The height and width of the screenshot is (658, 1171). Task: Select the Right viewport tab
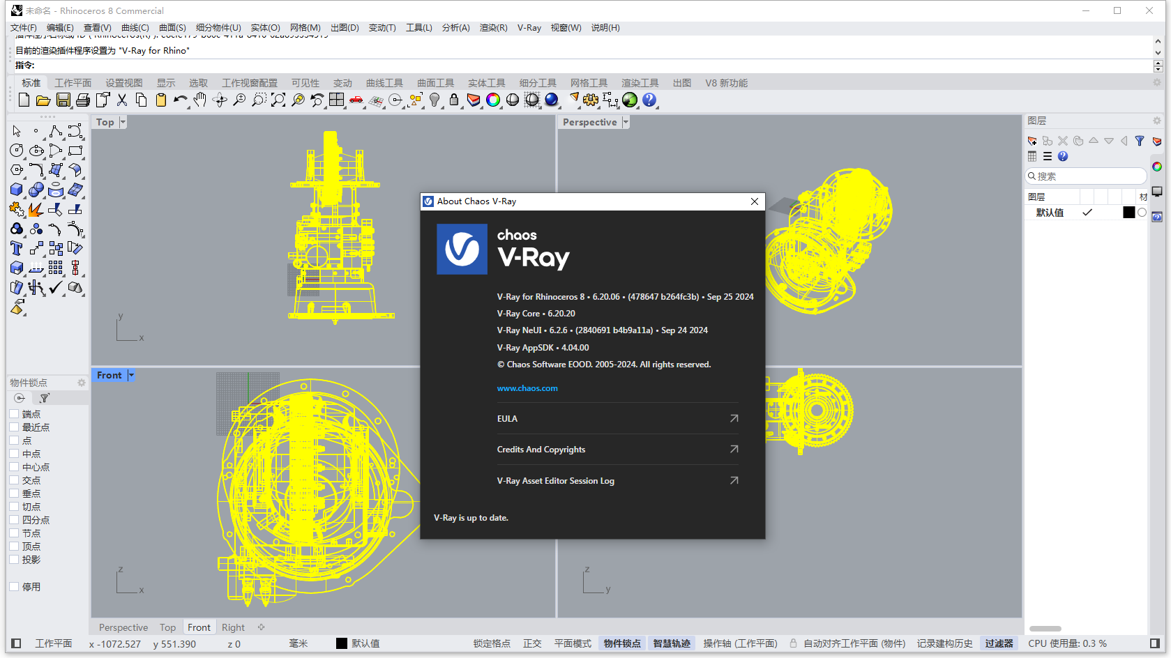coord(233,627)
